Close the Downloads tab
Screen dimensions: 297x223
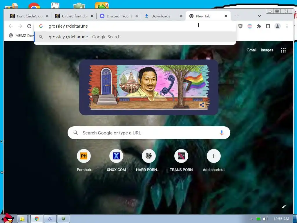[181, 16]
